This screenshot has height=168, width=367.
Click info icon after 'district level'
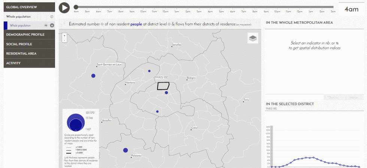tap(169, 24)
